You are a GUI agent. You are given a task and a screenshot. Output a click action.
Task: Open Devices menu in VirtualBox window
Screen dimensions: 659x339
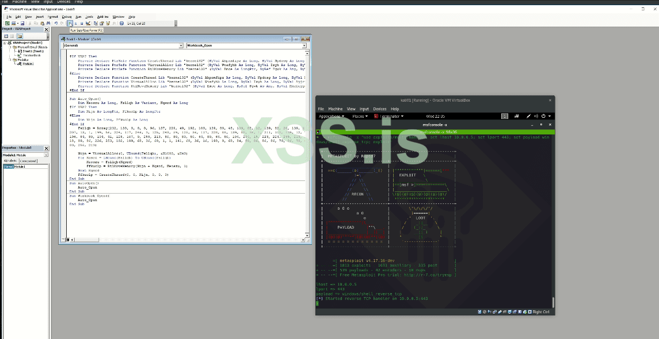[x=380, y=109]
